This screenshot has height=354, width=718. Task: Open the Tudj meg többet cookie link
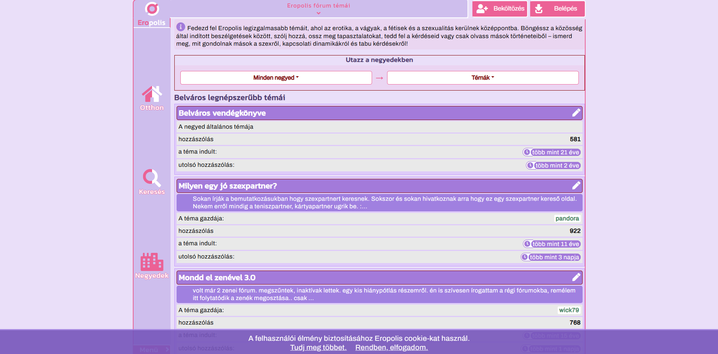318,347
